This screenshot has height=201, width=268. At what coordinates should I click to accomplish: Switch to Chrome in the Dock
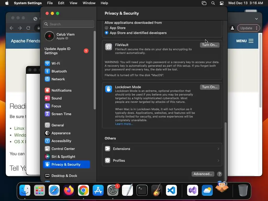[83, 190]
